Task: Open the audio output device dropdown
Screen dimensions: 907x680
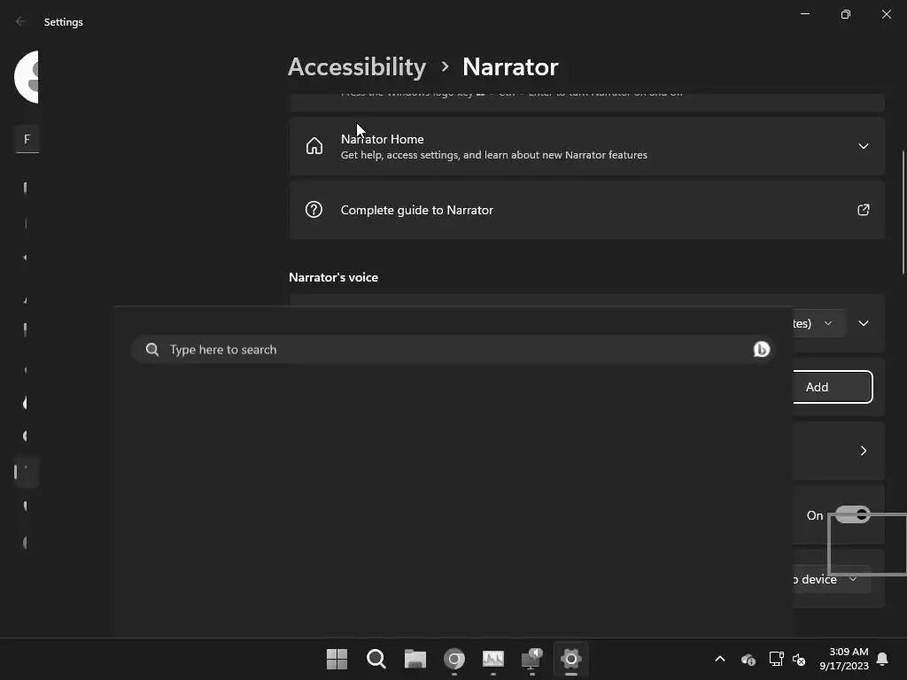Action: click(831, 579)
